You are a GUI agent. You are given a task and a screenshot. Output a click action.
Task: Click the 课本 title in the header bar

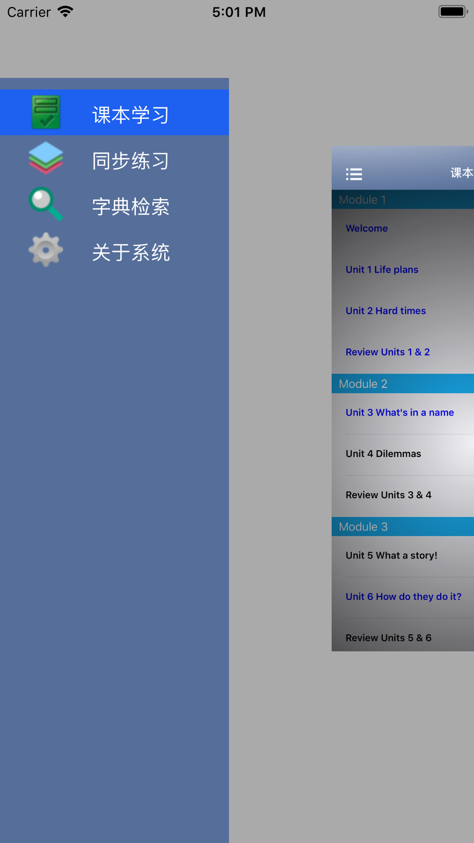[x=462, y=173]
